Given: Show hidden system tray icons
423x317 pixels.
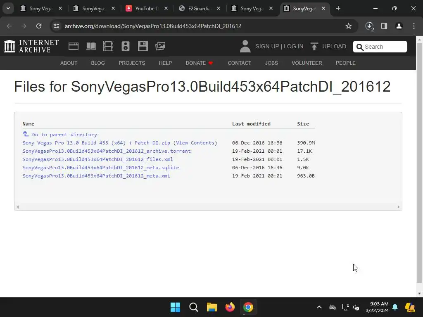Looking at the screenshot, I should pos(319,307).
